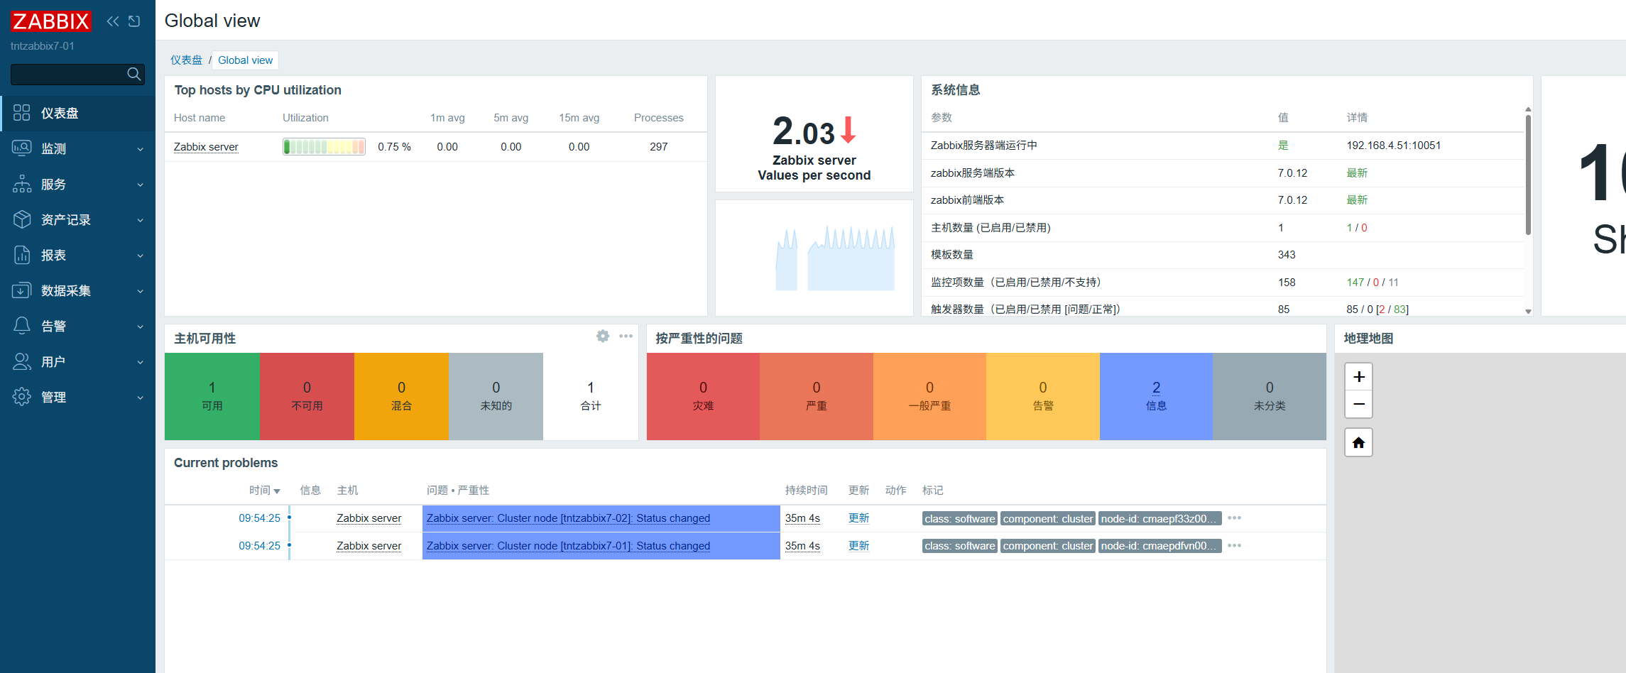
Task: Click Global view breadcrumb link
Action: [x=245, y=60]
